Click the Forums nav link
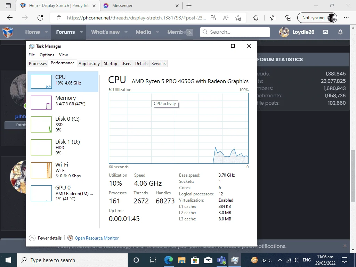This screenshot has width=356, height=267. tap(65, 32)
